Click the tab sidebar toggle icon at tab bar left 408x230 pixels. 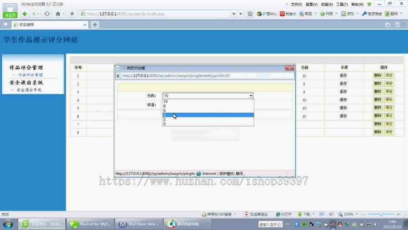pos(5,24)
